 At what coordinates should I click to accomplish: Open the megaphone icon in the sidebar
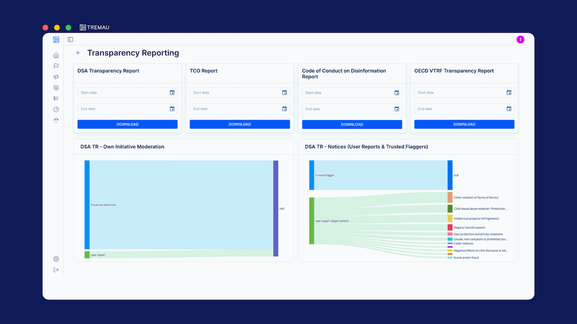click(56, 77)
